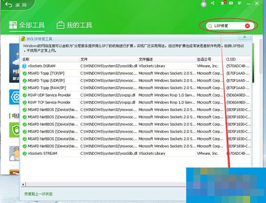
Task: Close the 360LSP修复工具 dialog
Action: coord(244,37)
